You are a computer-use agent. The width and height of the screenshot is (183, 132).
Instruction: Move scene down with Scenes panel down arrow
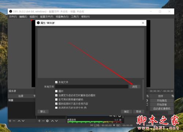[x=23, y=121]
